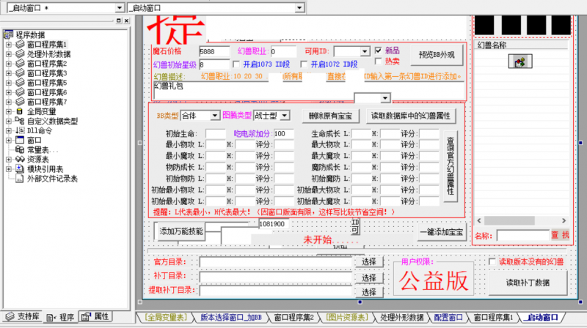Click 选择 button for 提取补丁目录
This screenshot has width=587, height=328.
[x=369, y=292]
